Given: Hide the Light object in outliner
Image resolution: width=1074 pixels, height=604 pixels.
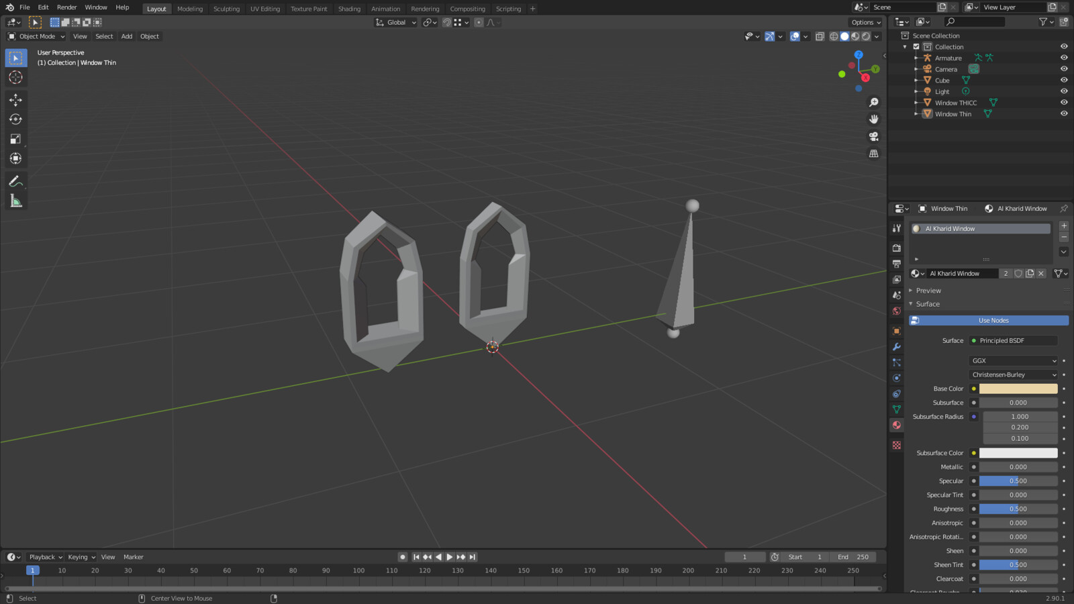Looking at the screenshot, I should click(1064, 91).
